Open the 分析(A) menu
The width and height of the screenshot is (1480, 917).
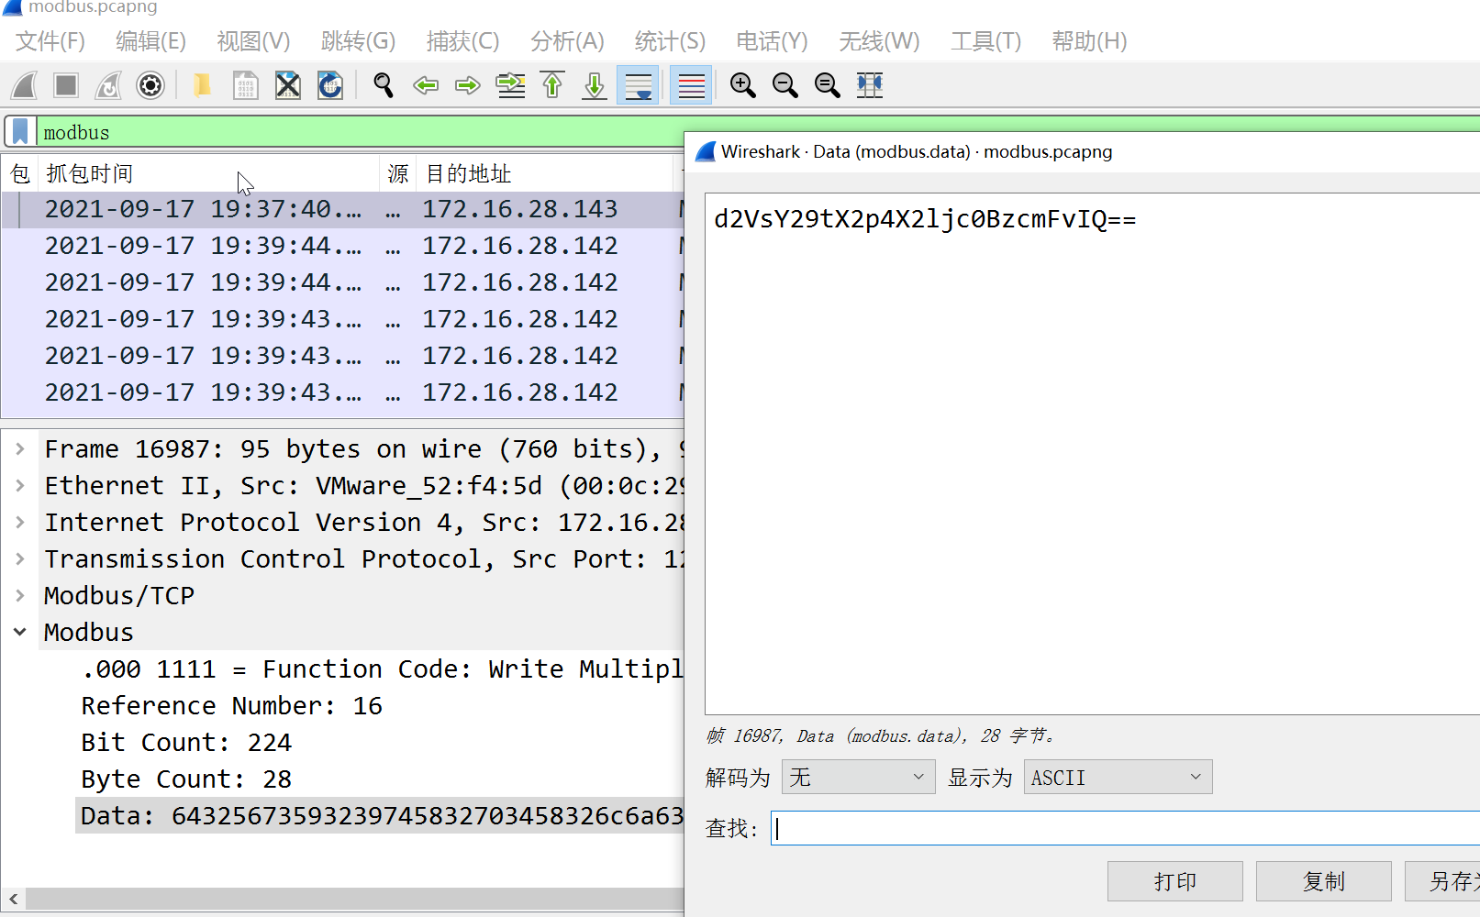(567, 41)
